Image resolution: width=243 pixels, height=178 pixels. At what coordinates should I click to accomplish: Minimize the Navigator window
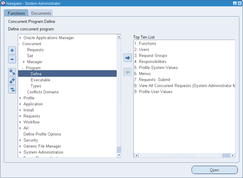click(x=235, y=3)
